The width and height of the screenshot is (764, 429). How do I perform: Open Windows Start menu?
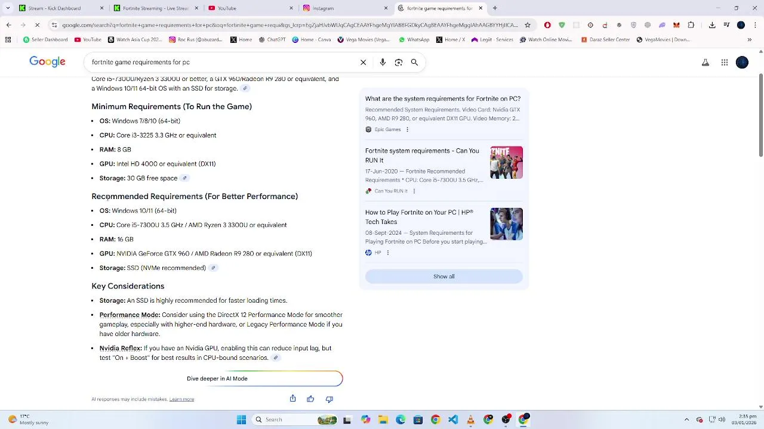point(241,419)
